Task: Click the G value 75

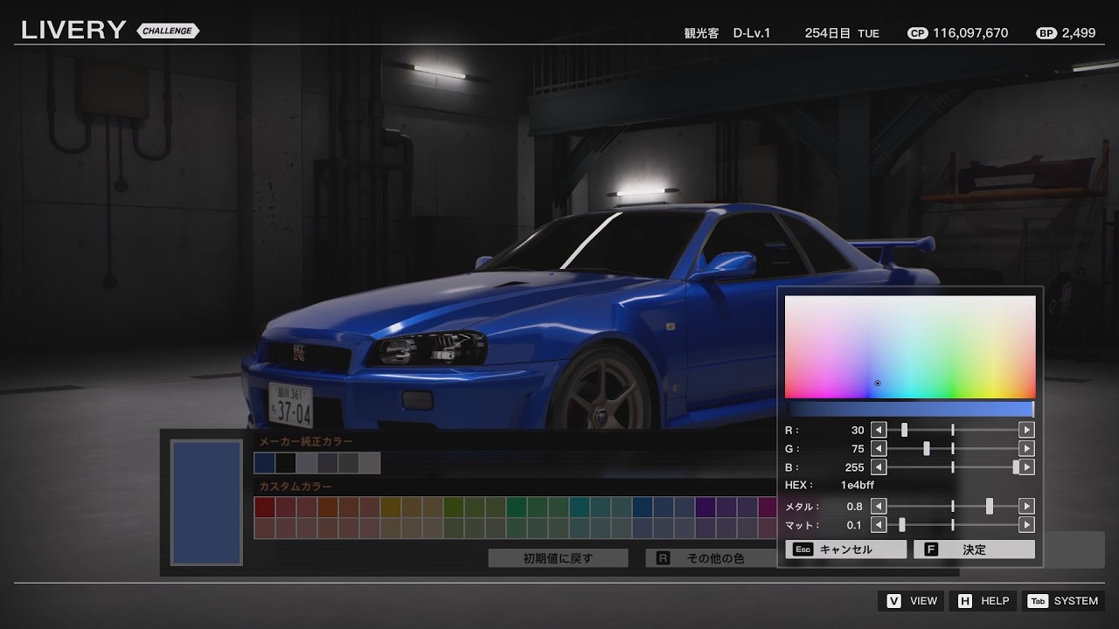Action: coord(858,448)
